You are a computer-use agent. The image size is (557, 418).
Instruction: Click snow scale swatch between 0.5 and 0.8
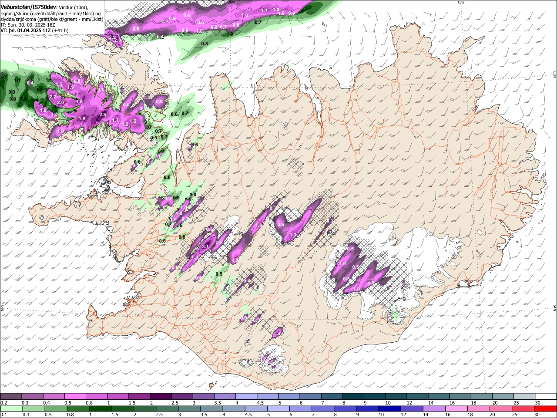(x=75, y=396)
